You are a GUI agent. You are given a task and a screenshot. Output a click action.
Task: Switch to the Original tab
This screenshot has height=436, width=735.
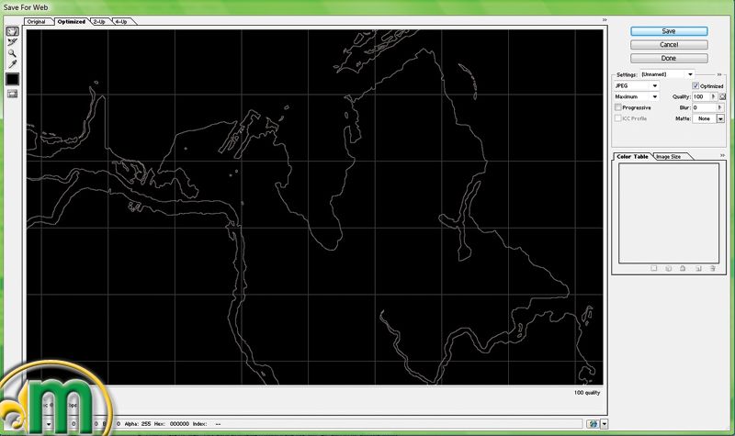click(37, 21)
